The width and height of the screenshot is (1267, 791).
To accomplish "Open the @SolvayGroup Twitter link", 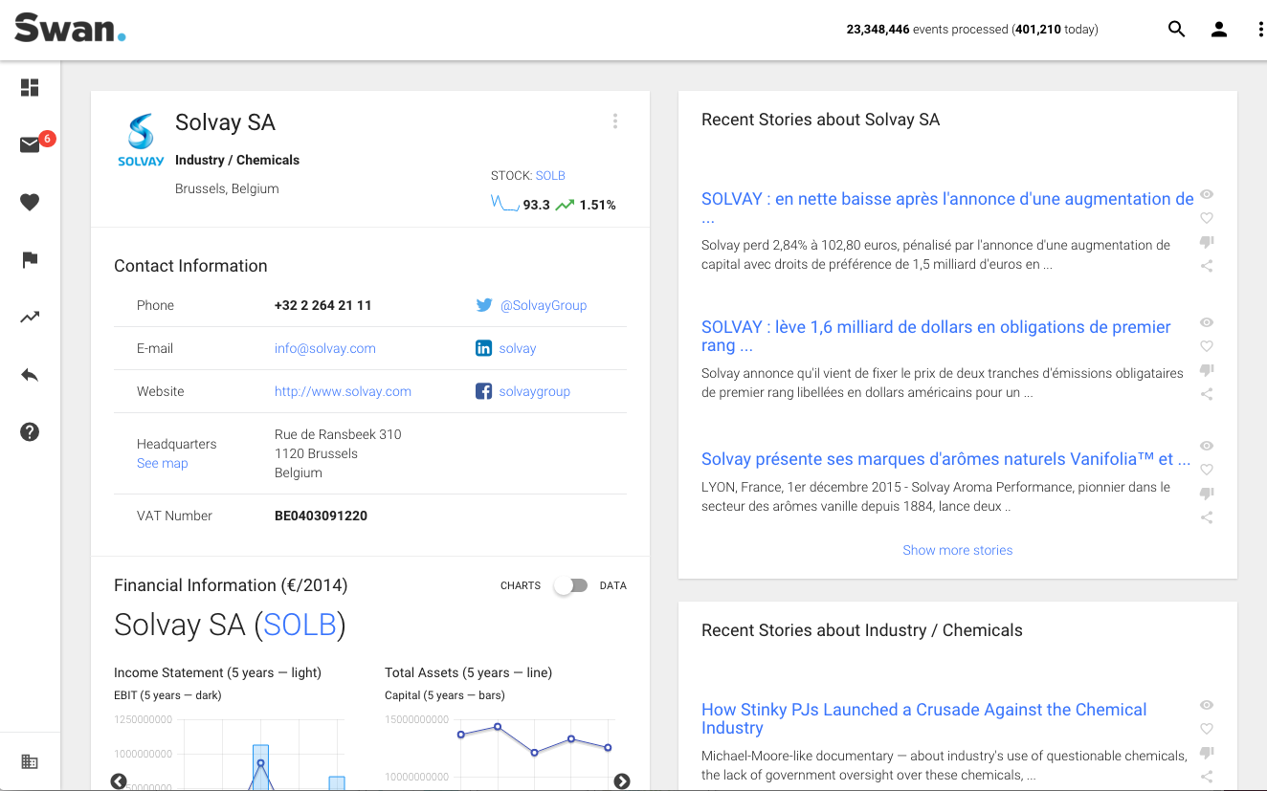I will [544, 305].
